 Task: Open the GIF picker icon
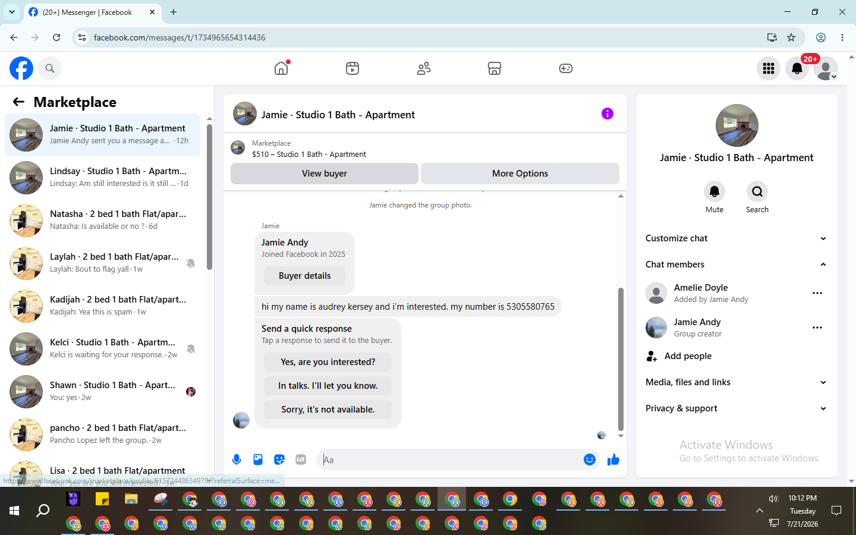click(x=301, y=460)
